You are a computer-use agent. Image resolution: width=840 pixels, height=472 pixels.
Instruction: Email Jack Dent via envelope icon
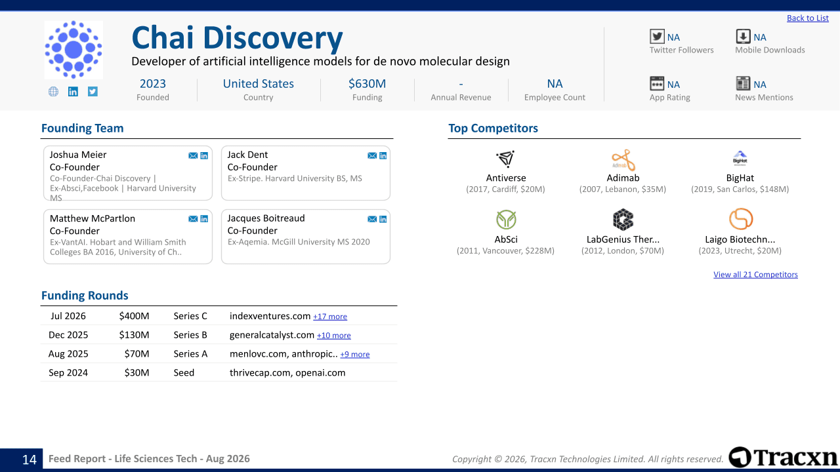pyautogui.click(x=372, y=155)
